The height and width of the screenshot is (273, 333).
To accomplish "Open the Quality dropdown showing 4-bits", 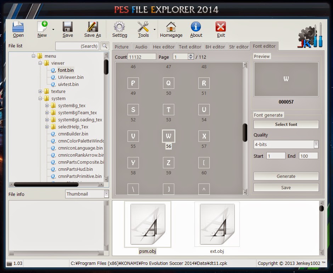I will 317,144.
